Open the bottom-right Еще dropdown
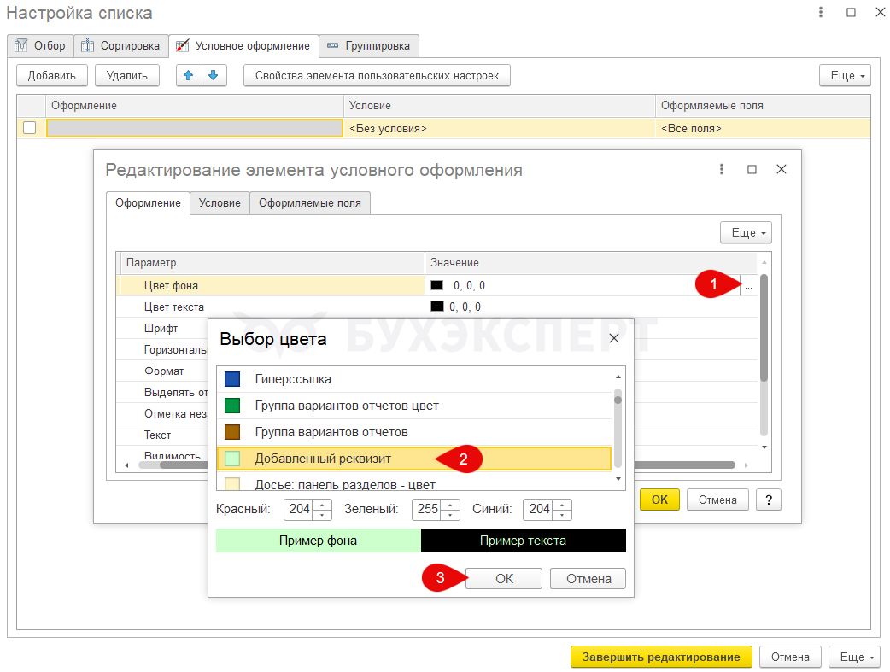Image resolution: width=890 pixels, height=672 pixels. click(856, 657)
